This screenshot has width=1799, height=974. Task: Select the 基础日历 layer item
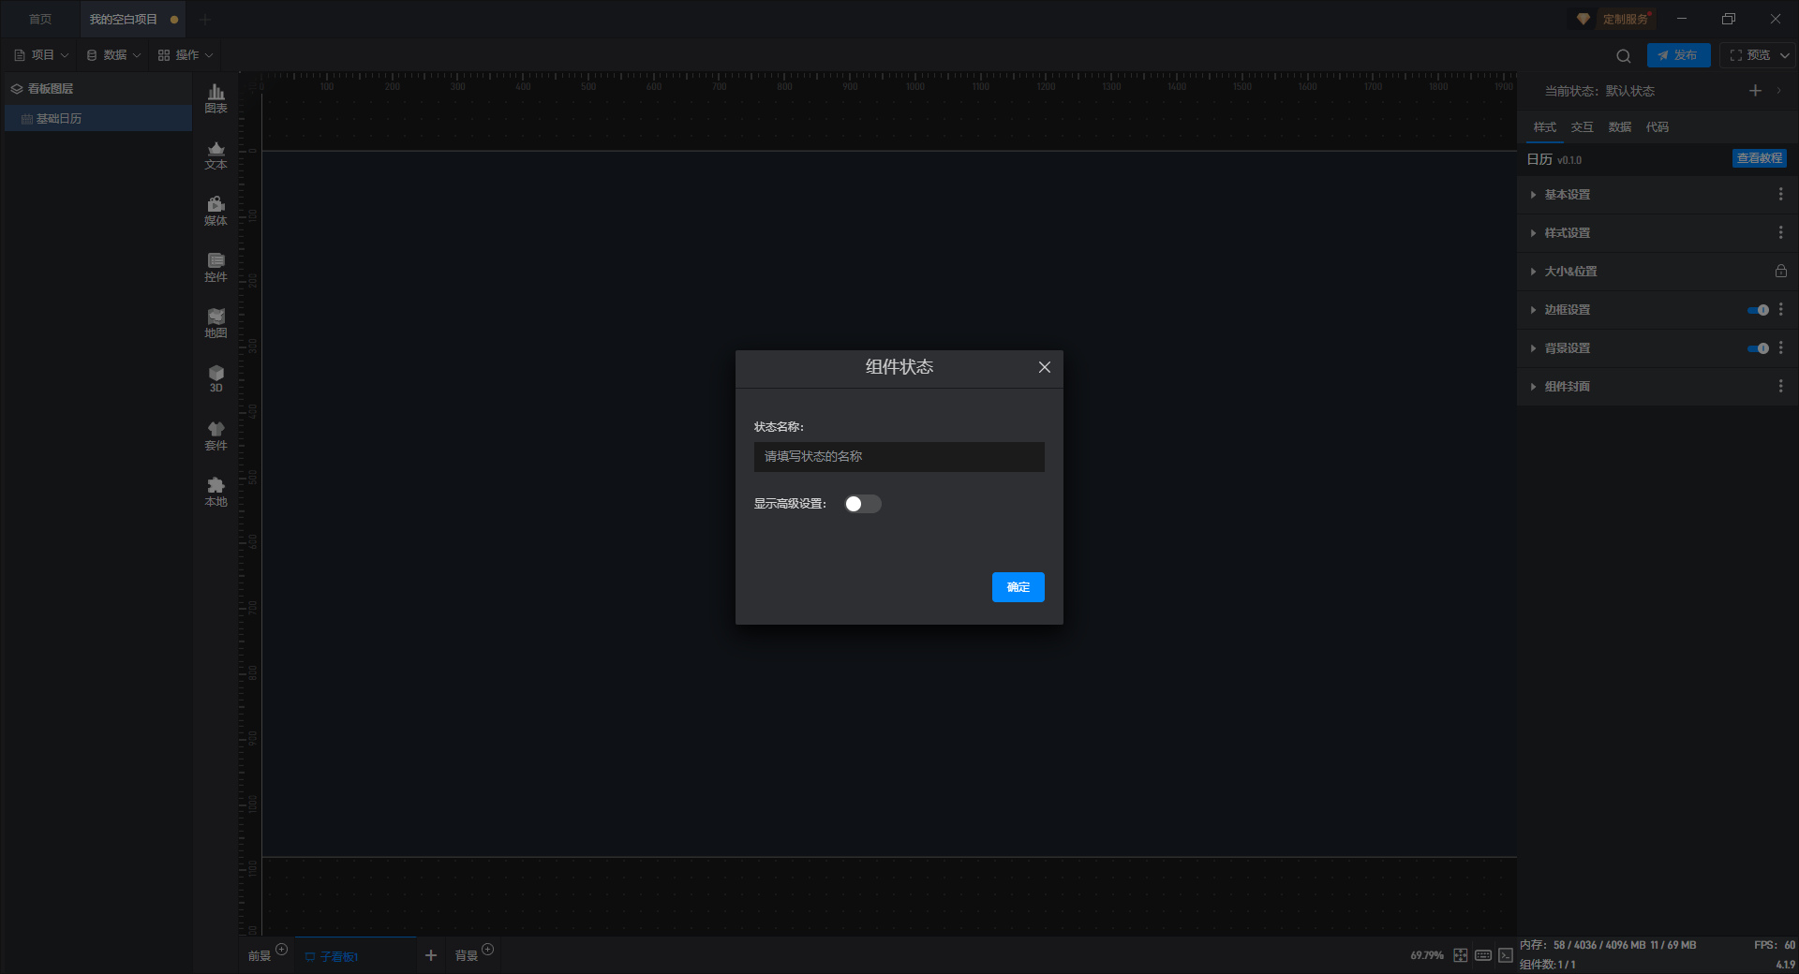[x=98, y=119]
